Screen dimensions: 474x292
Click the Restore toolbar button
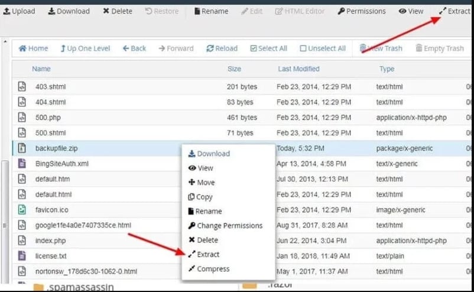point(162,11)
